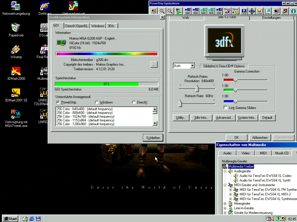
Task: Expand the Mixergeräte tree node
Action: click(x=225, y=203)
